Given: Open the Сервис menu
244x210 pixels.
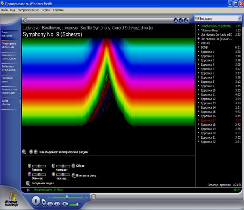Looking at the screenshot, I should pos(46,10).
